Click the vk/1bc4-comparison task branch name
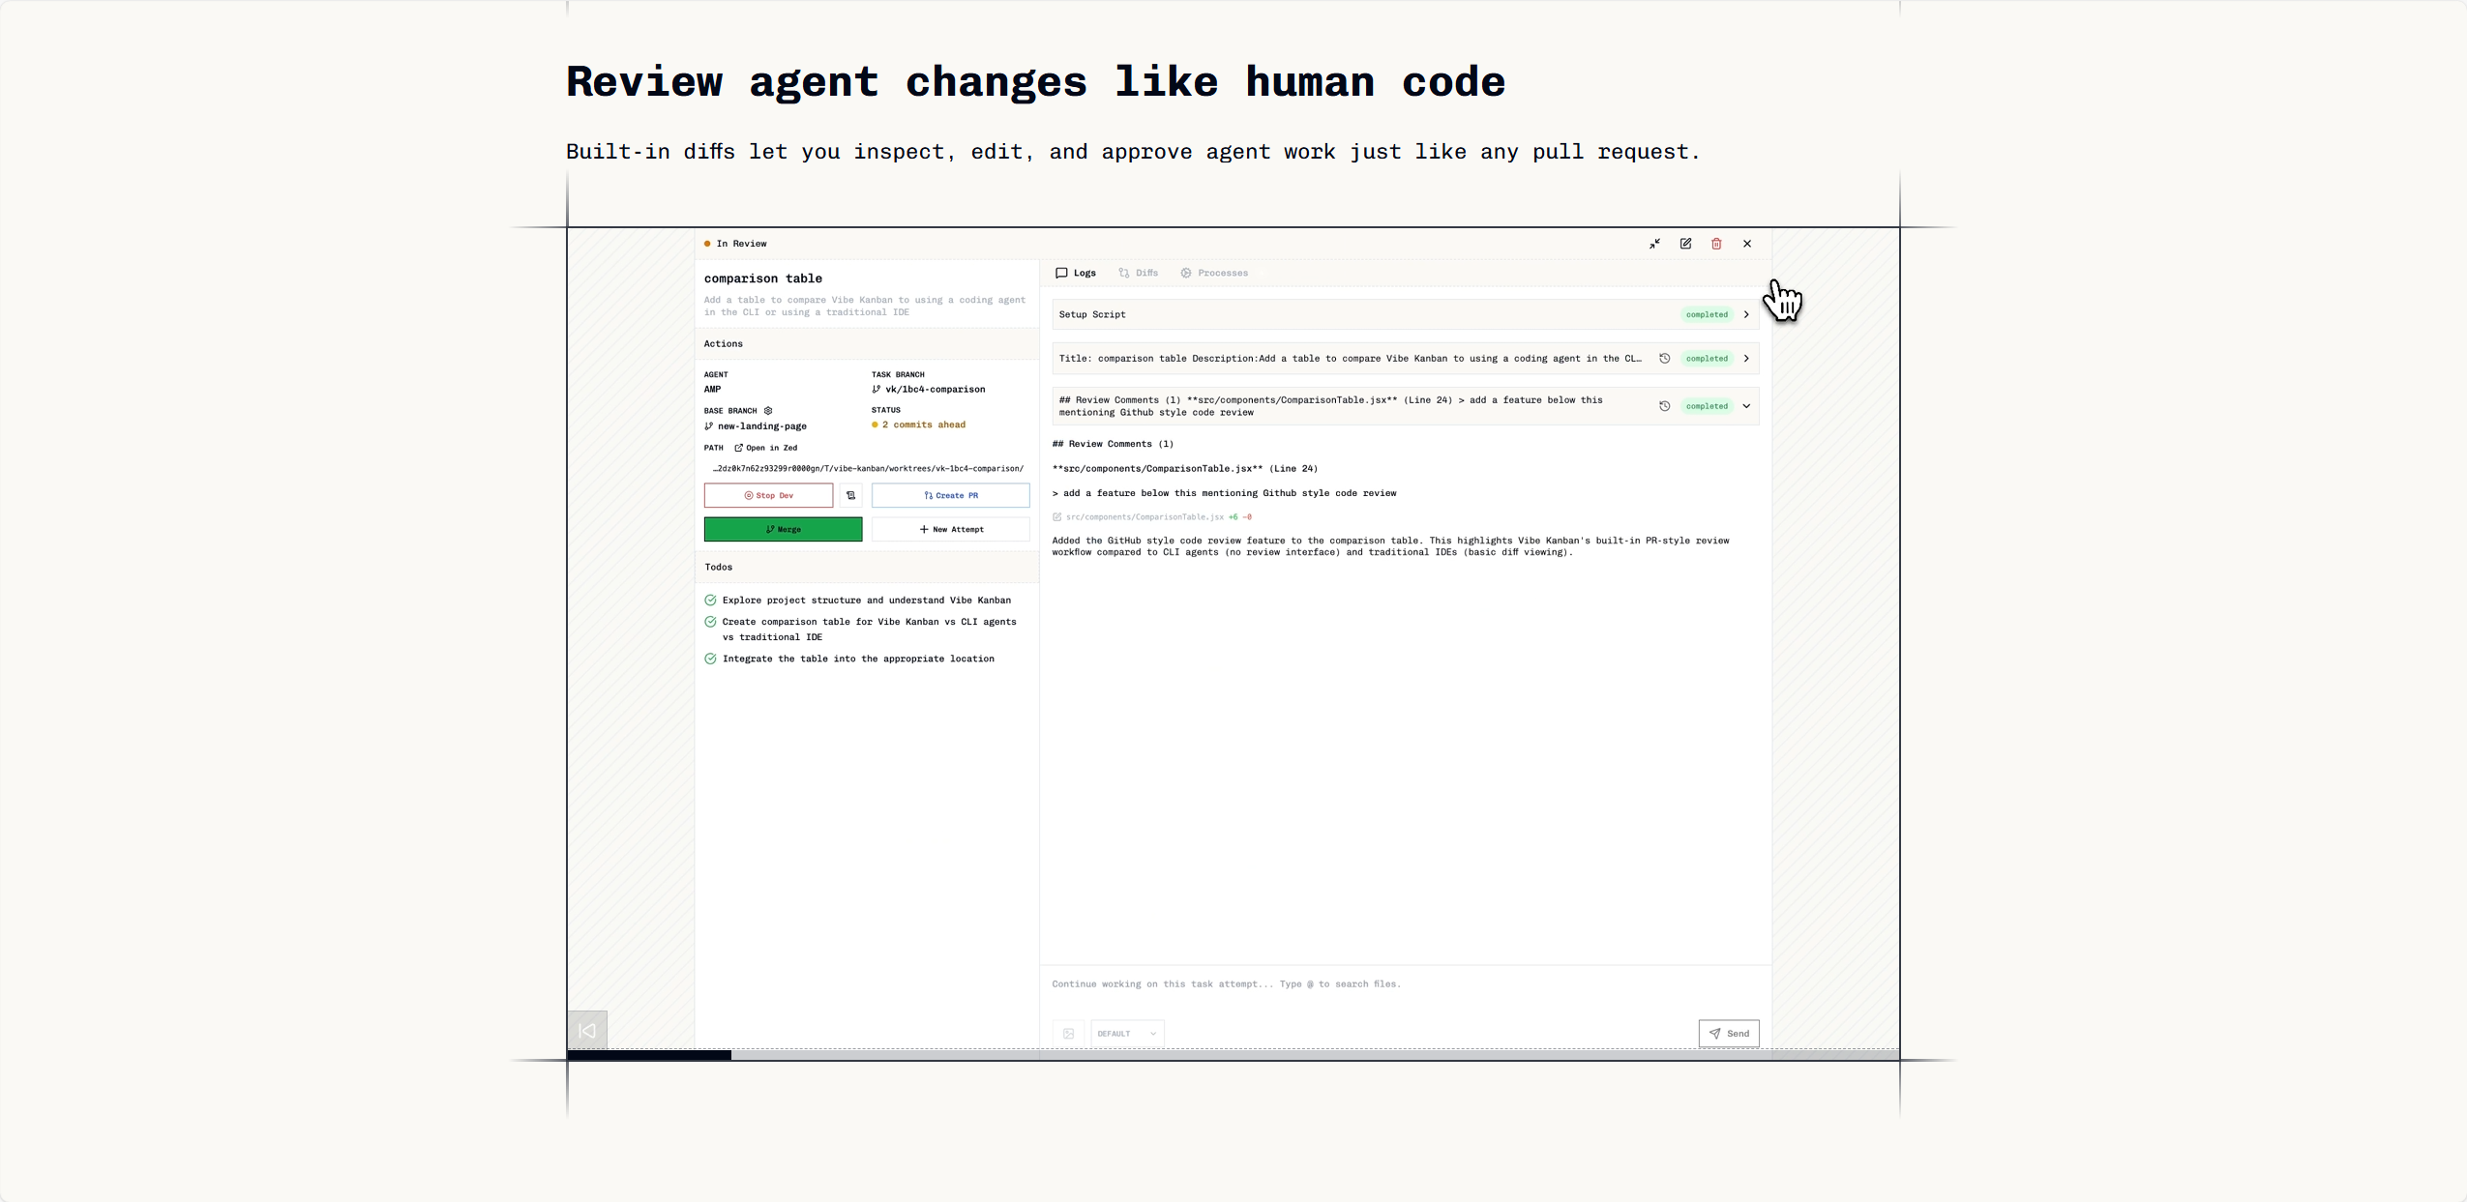This screenshot has height=1202, width=2467. coord(936,390)
